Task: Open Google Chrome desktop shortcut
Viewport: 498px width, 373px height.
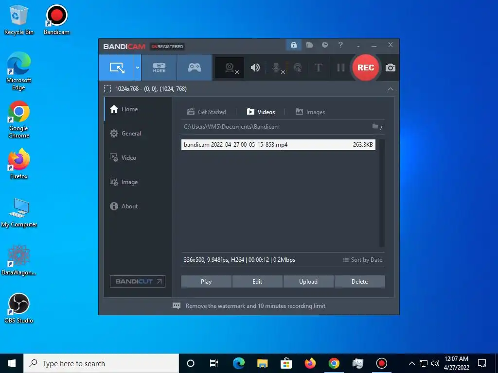Action: 19,119
